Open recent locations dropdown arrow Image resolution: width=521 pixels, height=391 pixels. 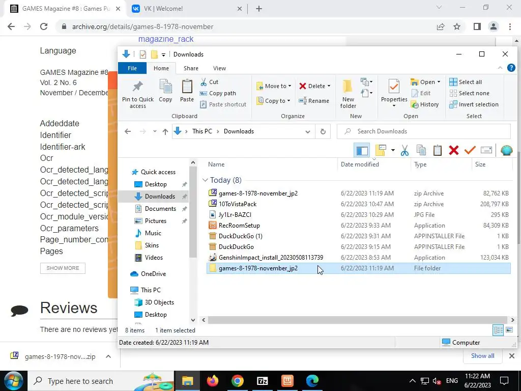point(155,132)
